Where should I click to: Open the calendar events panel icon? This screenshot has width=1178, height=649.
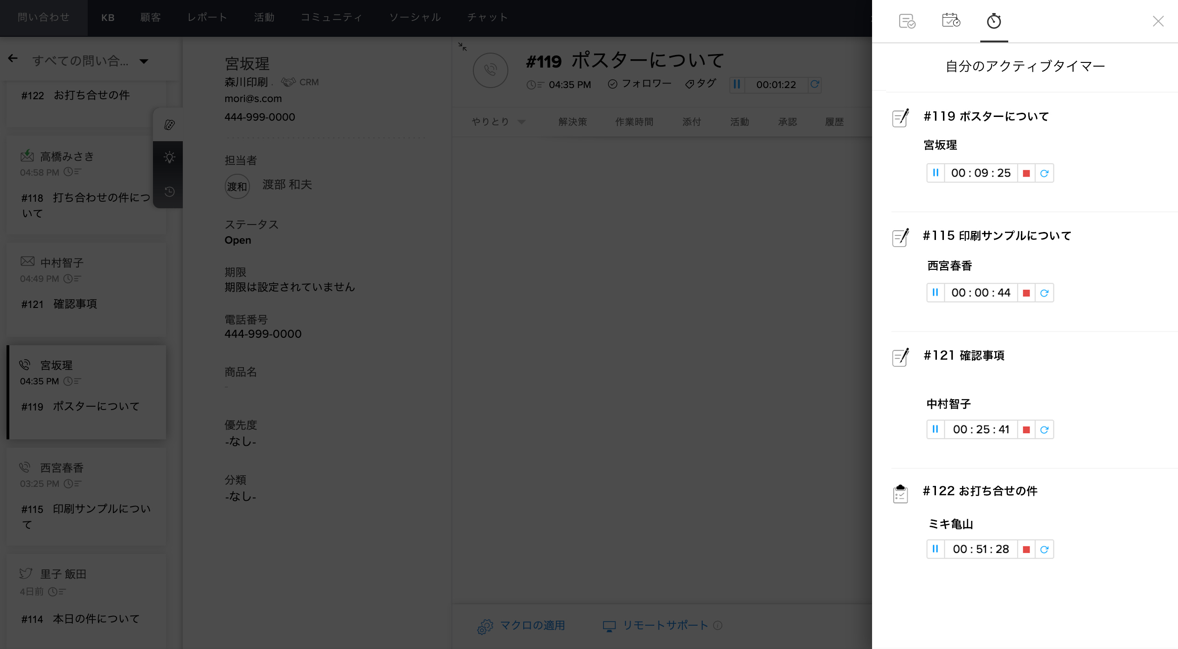click(951, 20)
